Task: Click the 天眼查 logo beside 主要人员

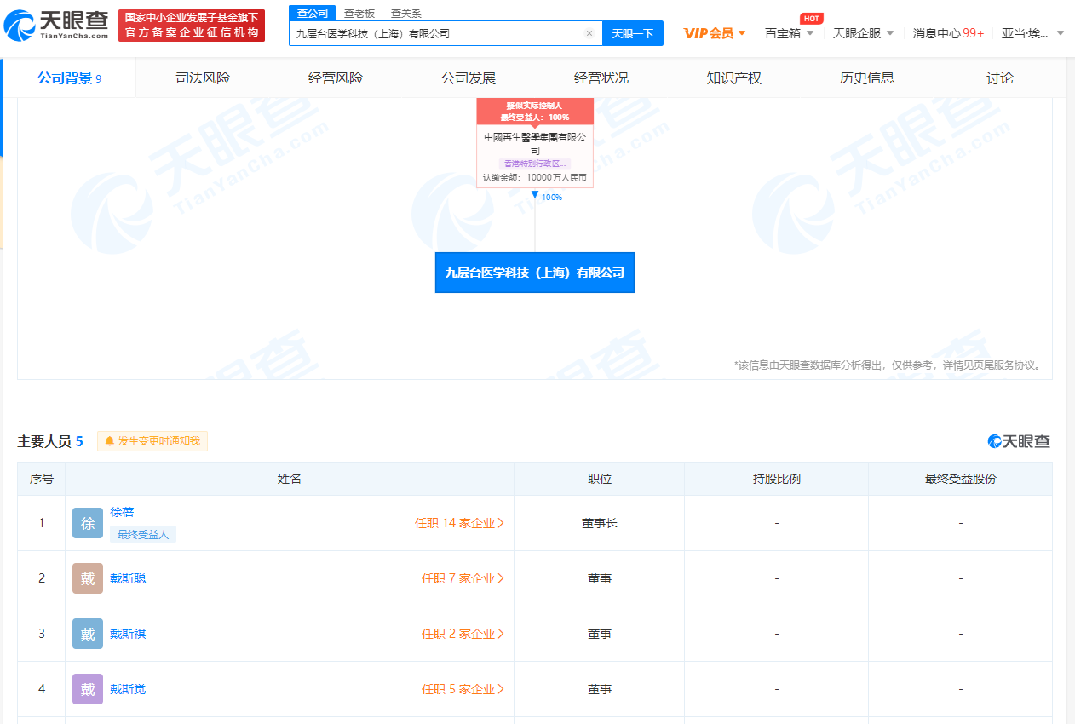Action: (1019, 441)
